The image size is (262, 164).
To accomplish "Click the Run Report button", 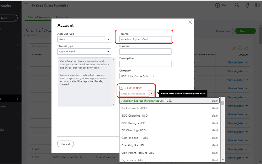I will coord(223,31).
